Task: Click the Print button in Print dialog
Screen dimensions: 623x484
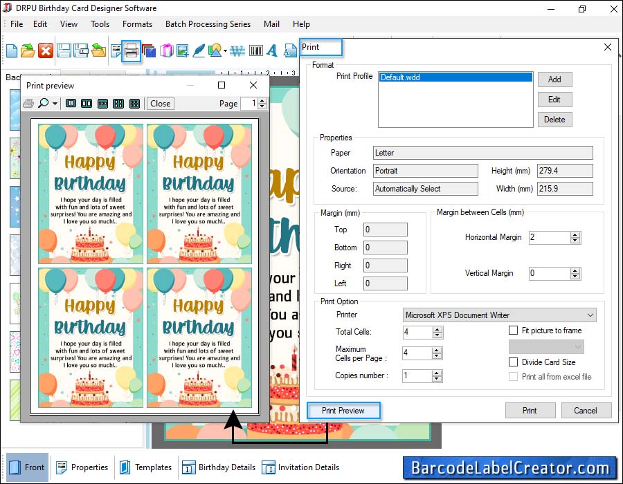Action: [530, 411]
